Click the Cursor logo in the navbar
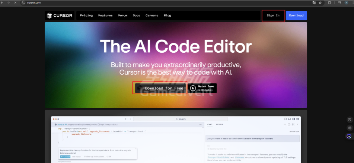 point(60,16)
